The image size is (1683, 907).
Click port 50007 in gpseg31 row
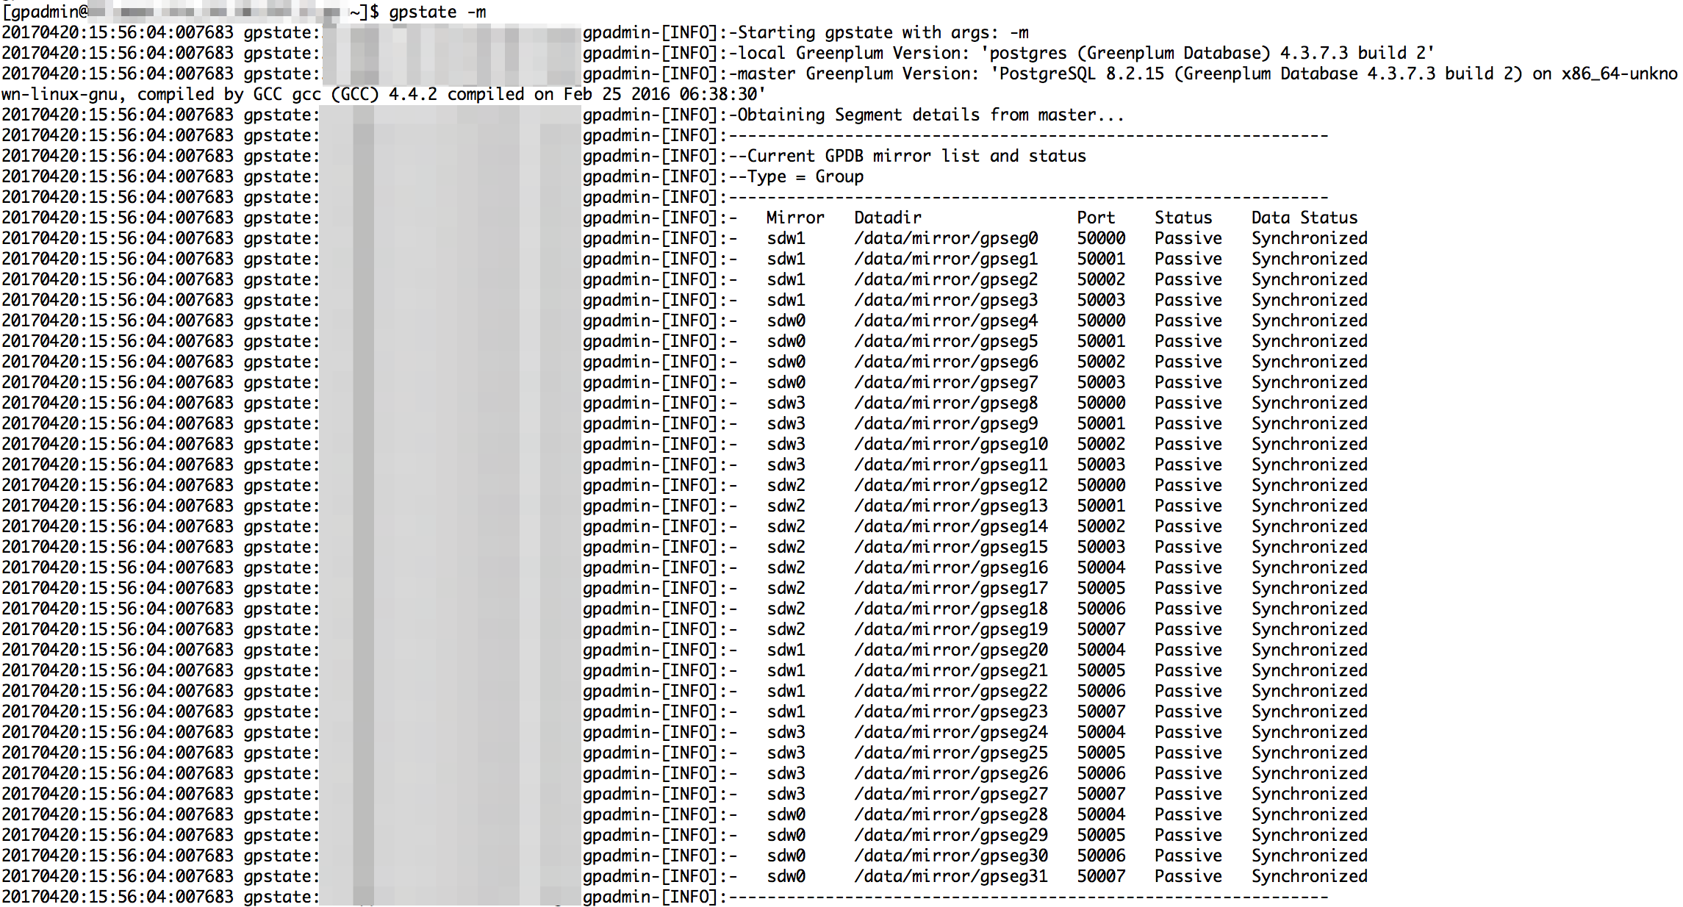(1101, 876)
